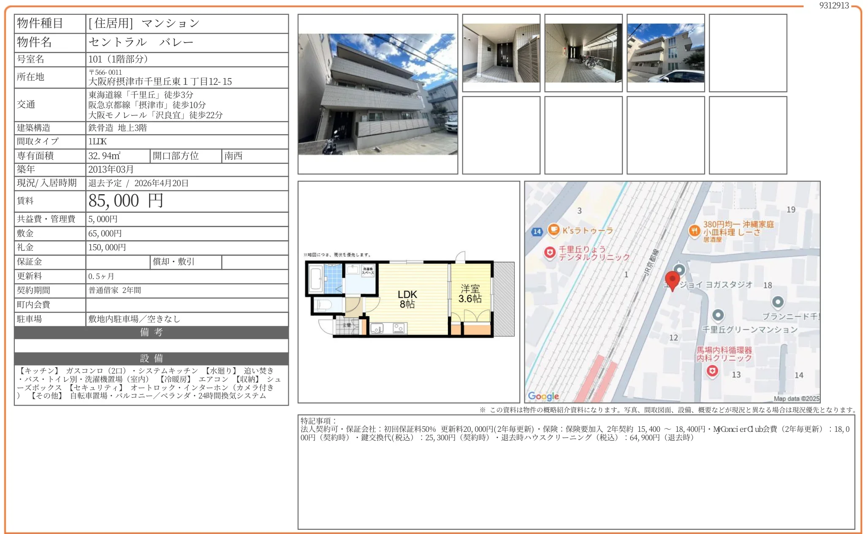The height and width of the screenshot is (534, 868).
Task: Click the 備考 section header bar
Action: (x=151, y=332)
